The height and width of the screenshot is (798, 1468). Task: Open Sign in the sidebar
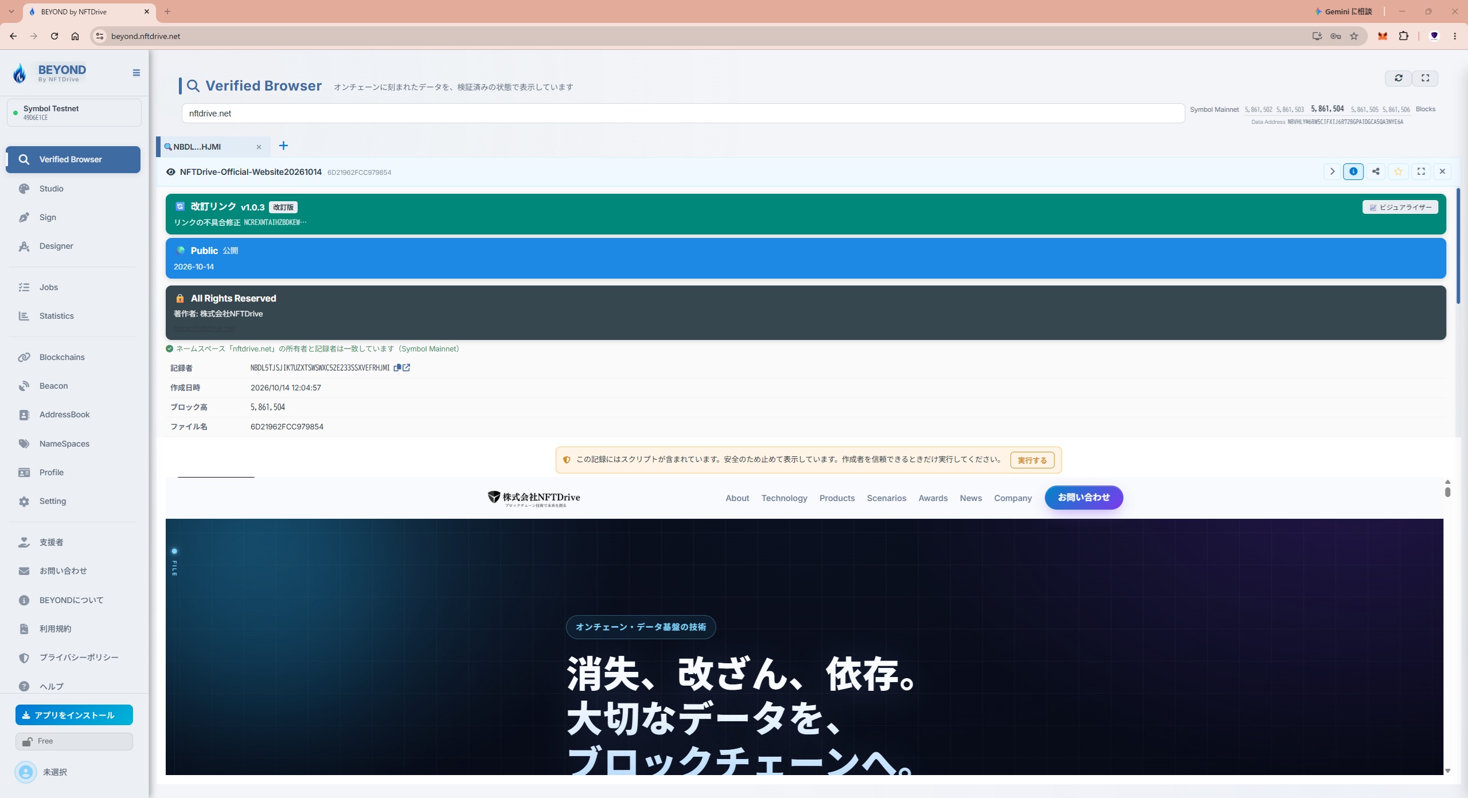pyautogui.click(x=73, y=217)
